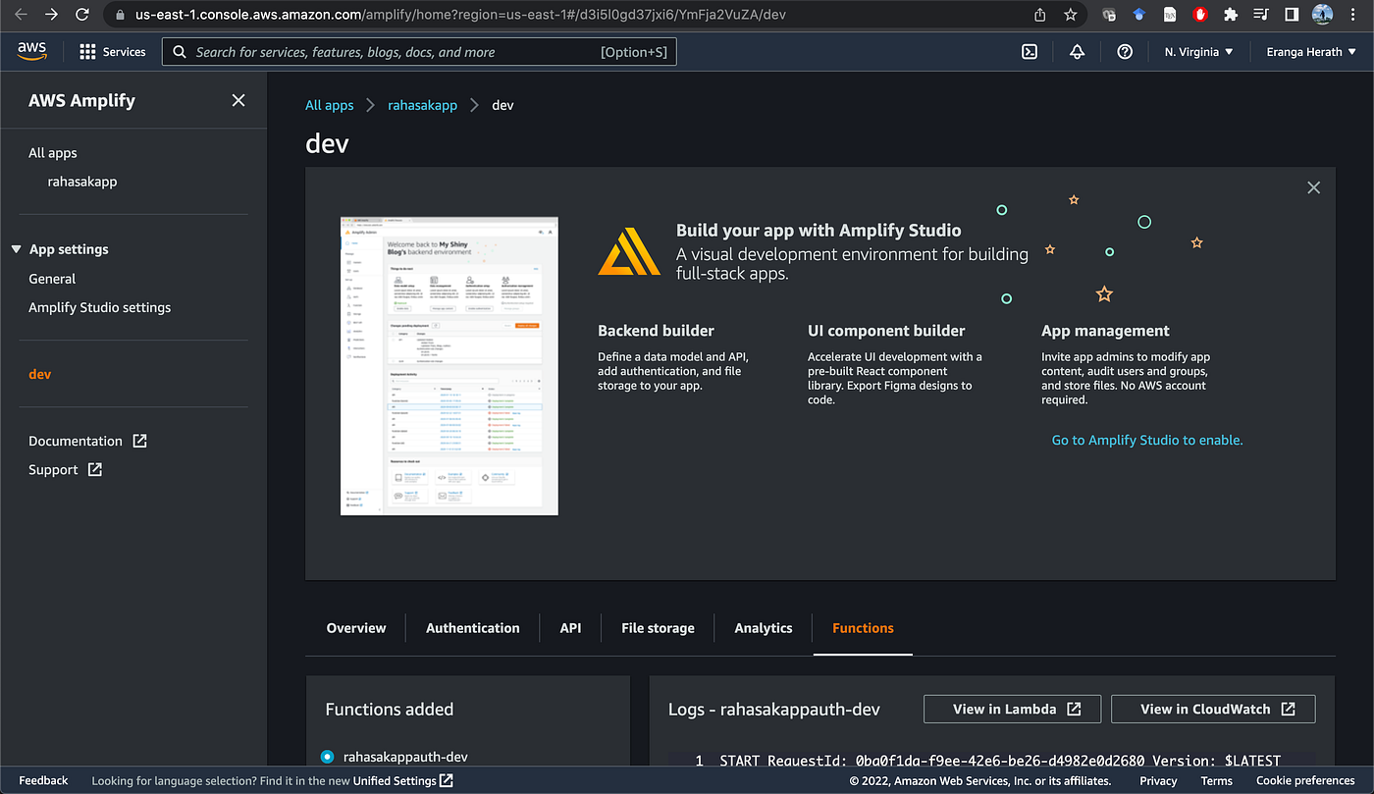Viewport: 1374px width, 794px height.
Task: Reload the page with refresh icon
Action: (x=82, y=15)
